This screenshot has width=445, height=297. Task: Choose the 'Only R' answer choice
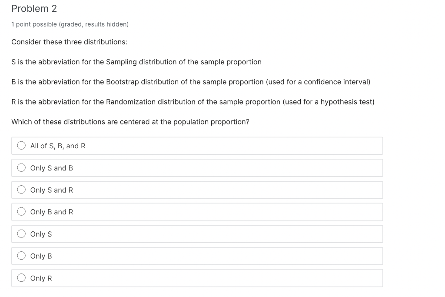tap(21, 277)
